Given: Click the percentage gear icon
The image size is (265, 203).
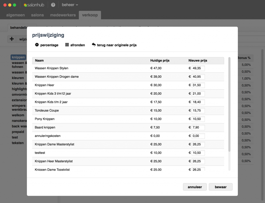Looking at the screenshot, I should 37,45.
